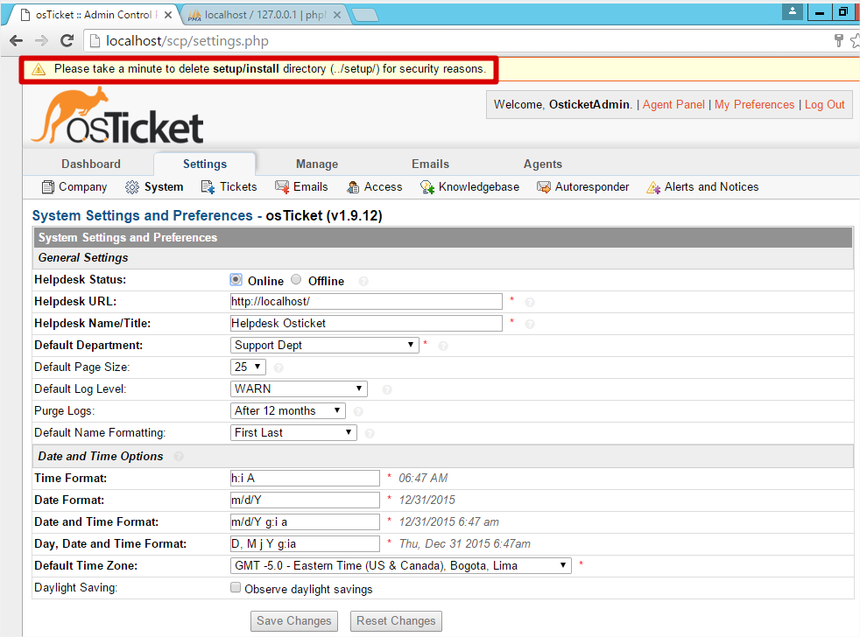Click the help icon beside Purge Logs
Screen dimensions: 860x637
[358, 411]
